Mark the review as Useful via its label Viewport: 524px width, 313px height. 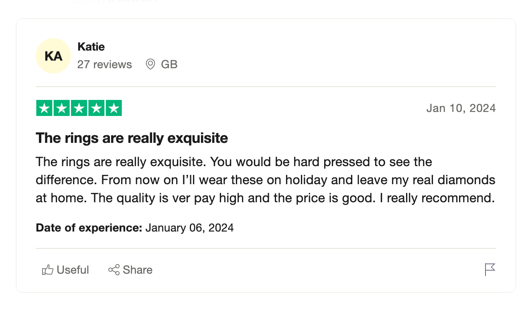73,270
